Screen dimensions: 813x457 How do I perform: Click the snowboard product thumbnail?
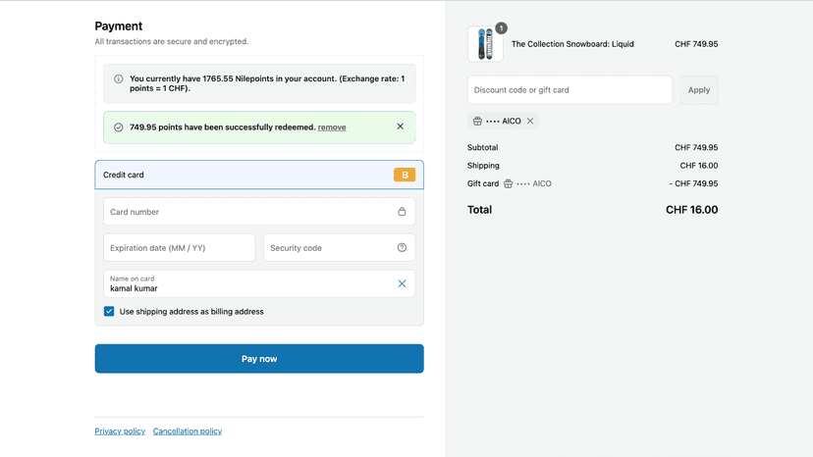(485, 44)
